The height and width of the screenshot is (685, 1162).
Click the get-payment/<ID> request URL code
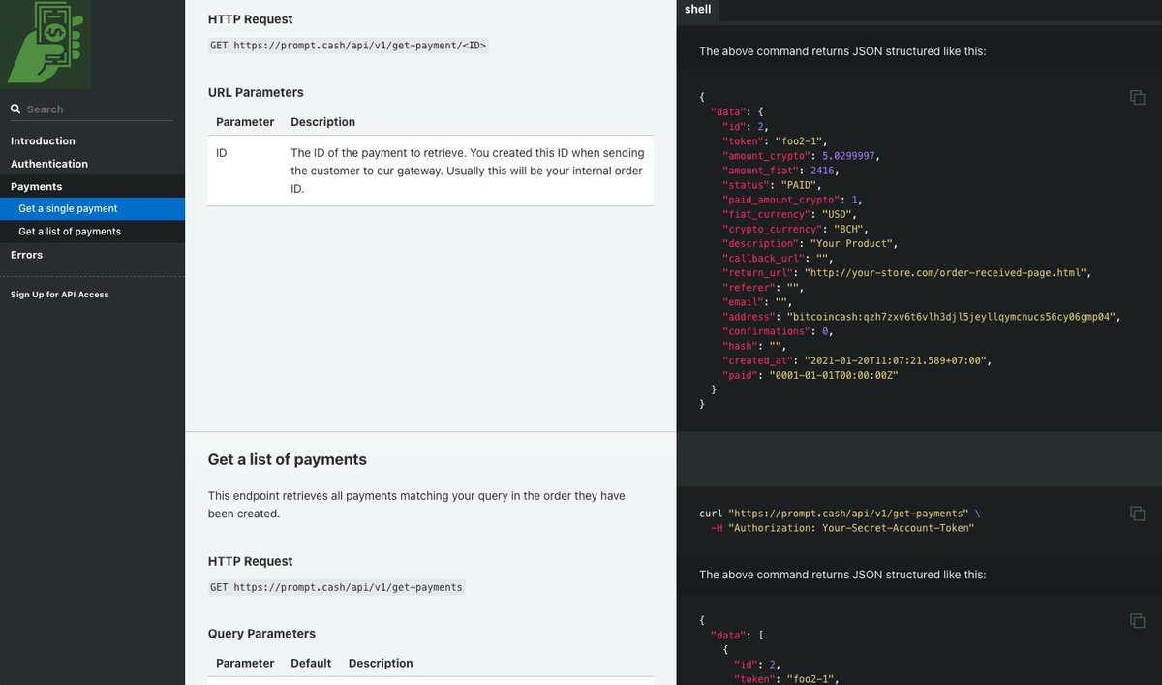349,46
